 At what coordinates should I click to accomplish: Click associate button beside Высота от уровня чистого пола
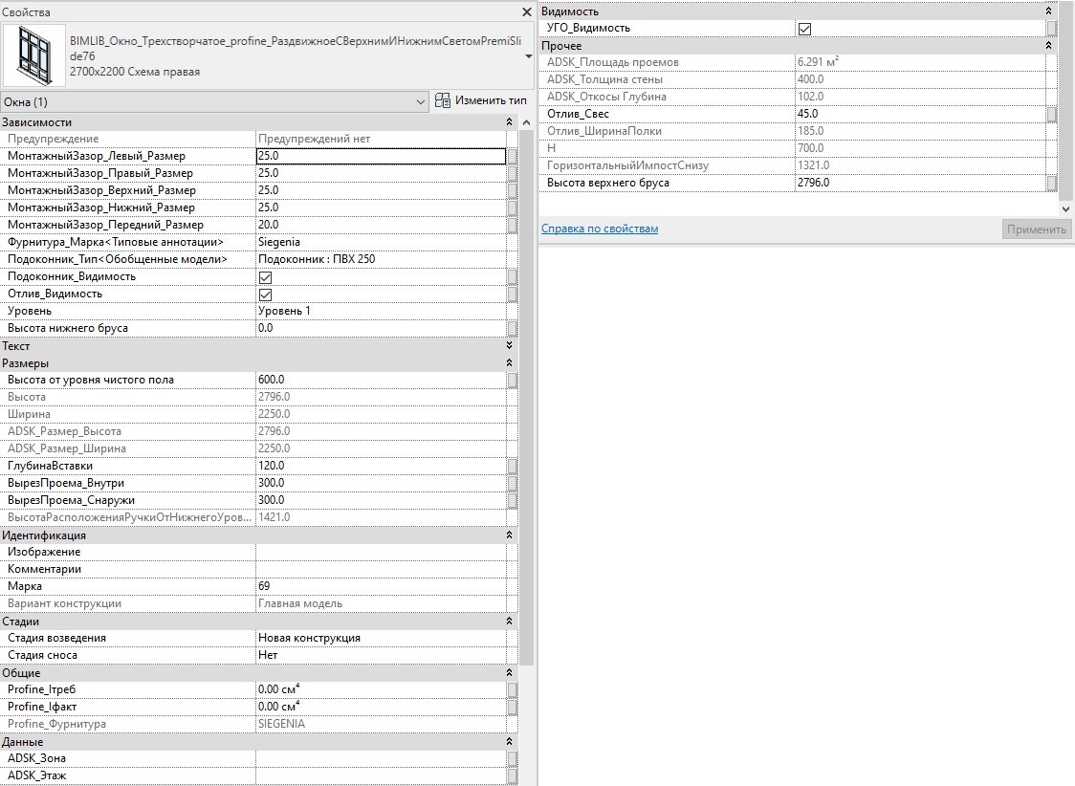click(512, 380)
